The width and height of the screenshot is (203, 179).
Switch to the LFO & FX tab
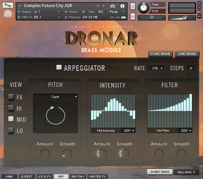pyautogui.click(x=44, y=177)
